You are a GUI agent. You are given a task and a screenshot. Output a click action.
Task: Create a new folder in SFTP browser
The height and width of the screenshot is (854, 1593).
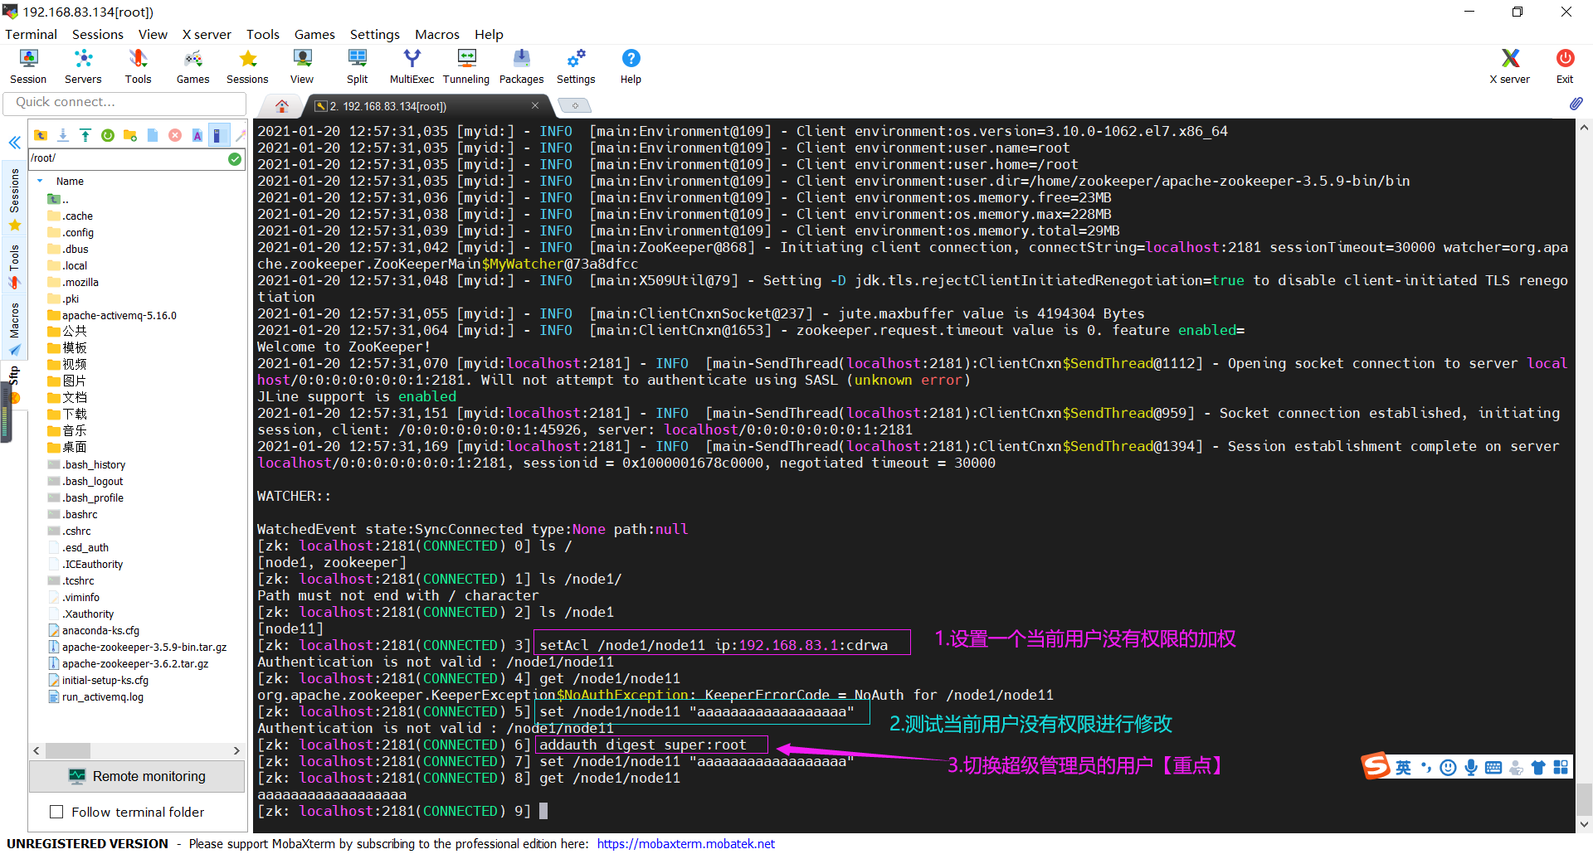pos(130,135)
